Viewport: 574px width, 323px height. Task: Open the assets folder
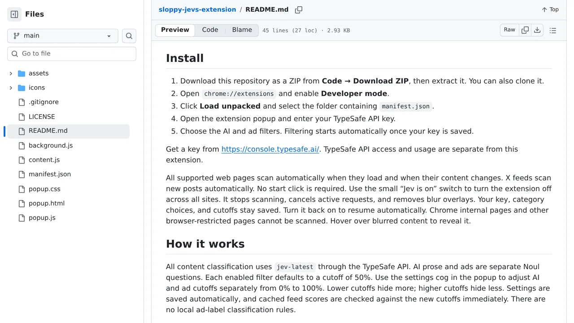(39, 73)
